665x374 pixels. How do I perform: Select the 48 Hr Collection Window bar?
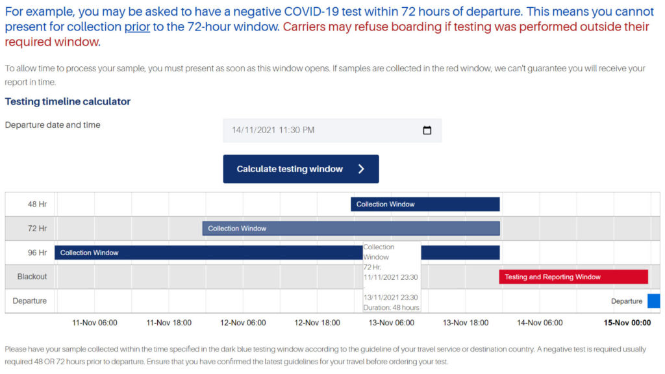(x=425, y=204)
